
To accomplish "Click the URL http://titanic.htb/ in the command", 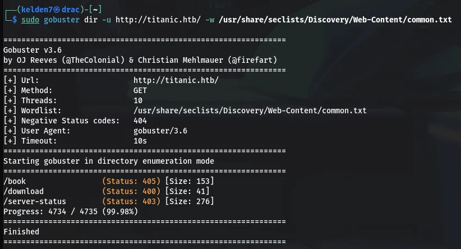I will 158,20.
